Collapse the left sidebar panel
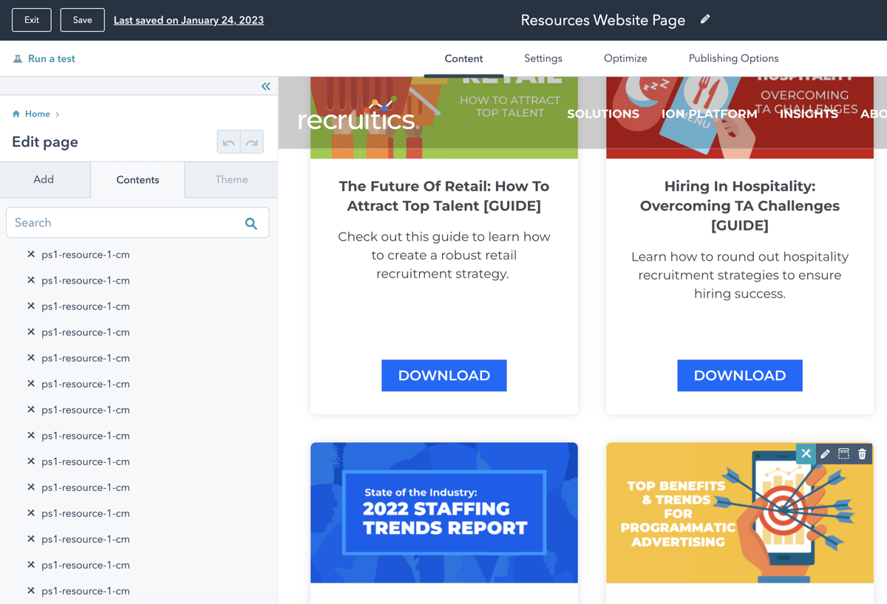 point(265,86)
